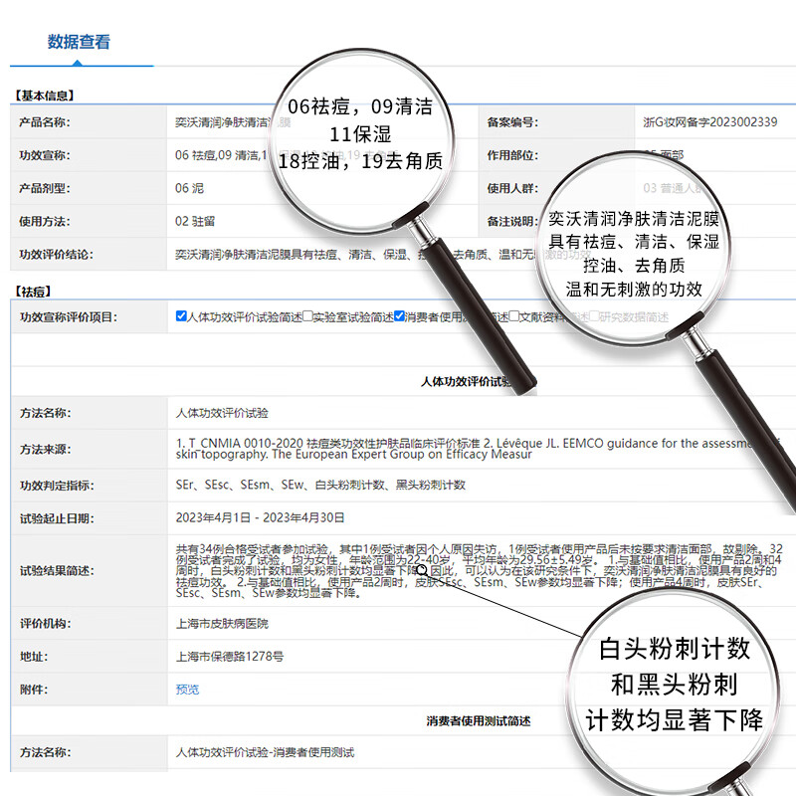This screenshot has height=796, width=796.
Task: Open the 预览 attachment link
Action: (x=187, y=690)
